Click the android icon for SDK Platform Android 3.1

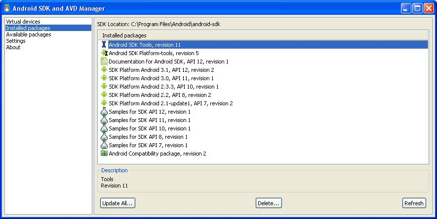coord(104,69)
